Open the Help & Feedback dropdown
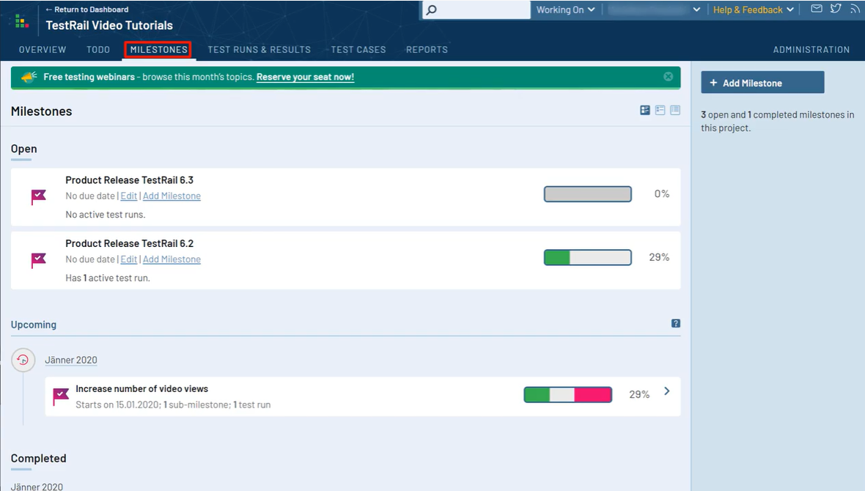This screenshot has width=865, height=491. (x=753, y=10)
